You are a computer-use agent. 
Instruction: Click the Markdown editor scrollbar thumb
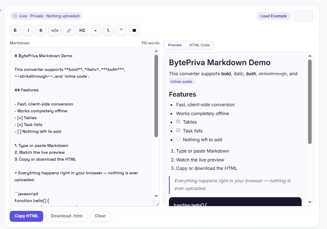tap(156, 96)
